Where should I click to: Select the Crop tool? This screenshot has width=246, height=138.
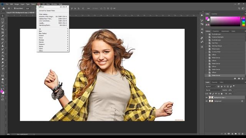point(3,29)
